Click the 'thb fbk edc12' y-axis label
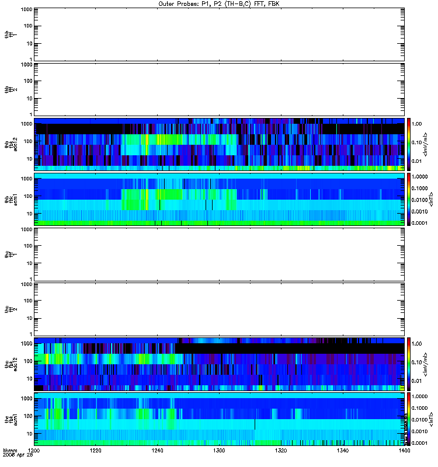Screen dimensions: 438x467 (x=11, y=144)
